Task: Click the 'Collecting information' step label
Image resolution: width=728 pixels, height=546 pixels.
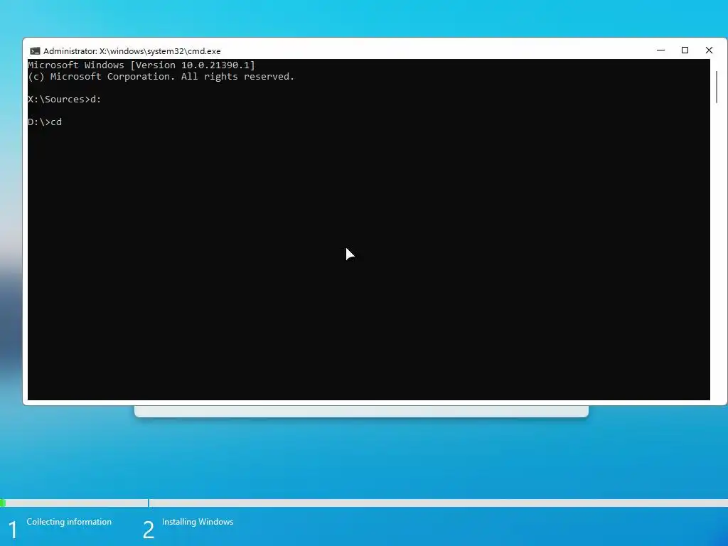Action: pos(69,522)
